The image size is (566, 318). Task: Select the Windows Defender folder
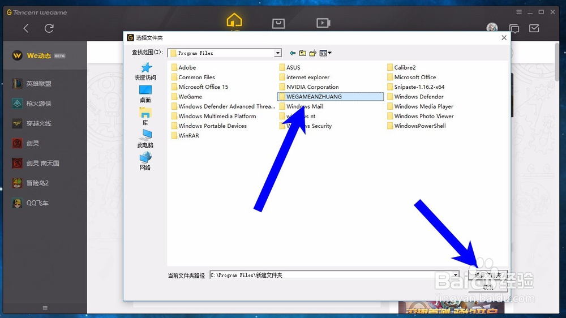click(x=415, y=97)
